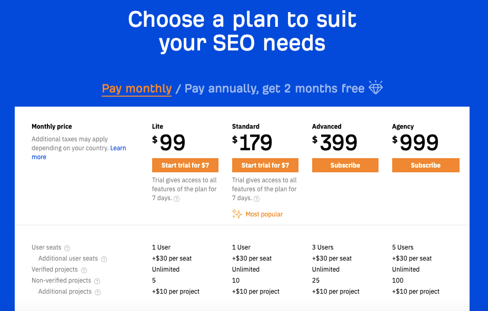Click the sparkle icon next to Most popular
This screenshot has width=488, height=311.
(237, 214)
